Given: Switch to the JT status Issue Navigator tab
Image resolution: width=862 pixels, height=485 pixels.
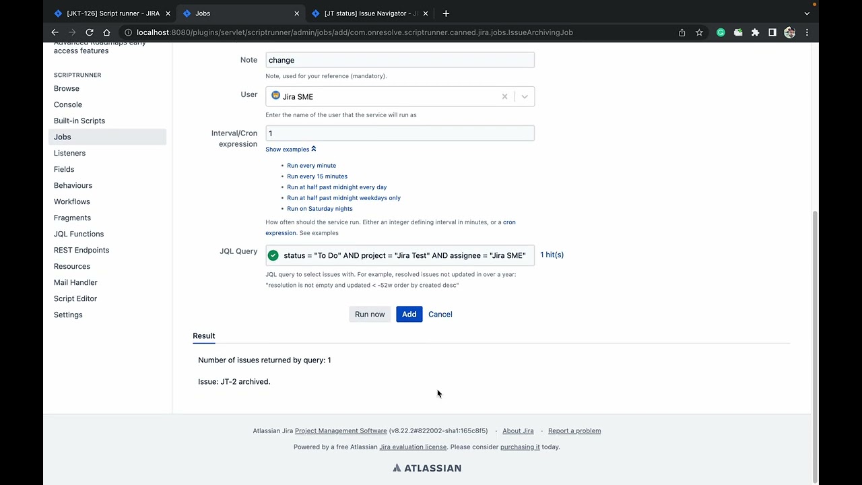Looking at the screenshot, I should pos(370,13).
